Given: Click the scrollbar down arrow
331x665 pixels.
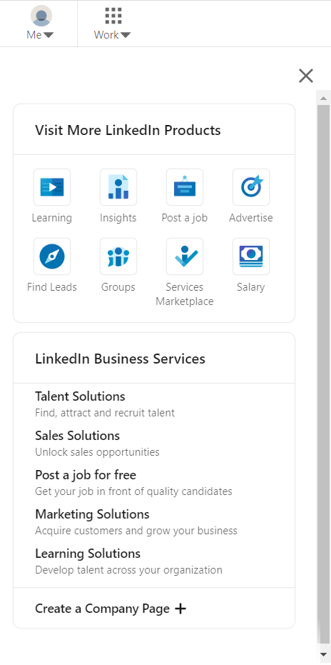Looking at the screenshot, I should pos(324,654).
